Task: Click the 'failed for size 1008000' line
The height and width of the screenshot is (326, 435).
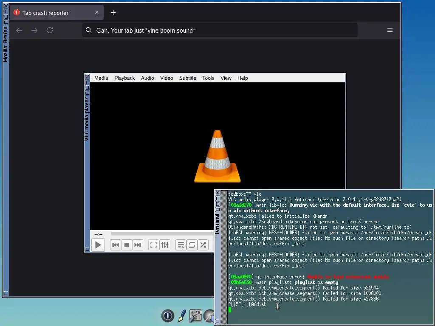Action: (x=305, y=294)
